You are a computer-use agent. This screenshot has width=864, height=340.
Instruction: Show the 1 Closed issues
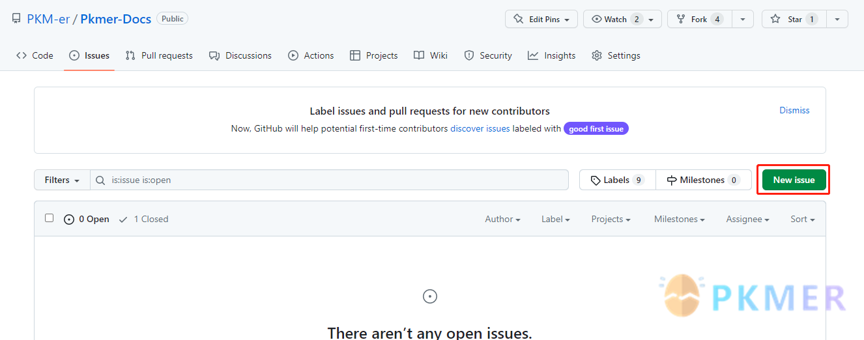144,220
